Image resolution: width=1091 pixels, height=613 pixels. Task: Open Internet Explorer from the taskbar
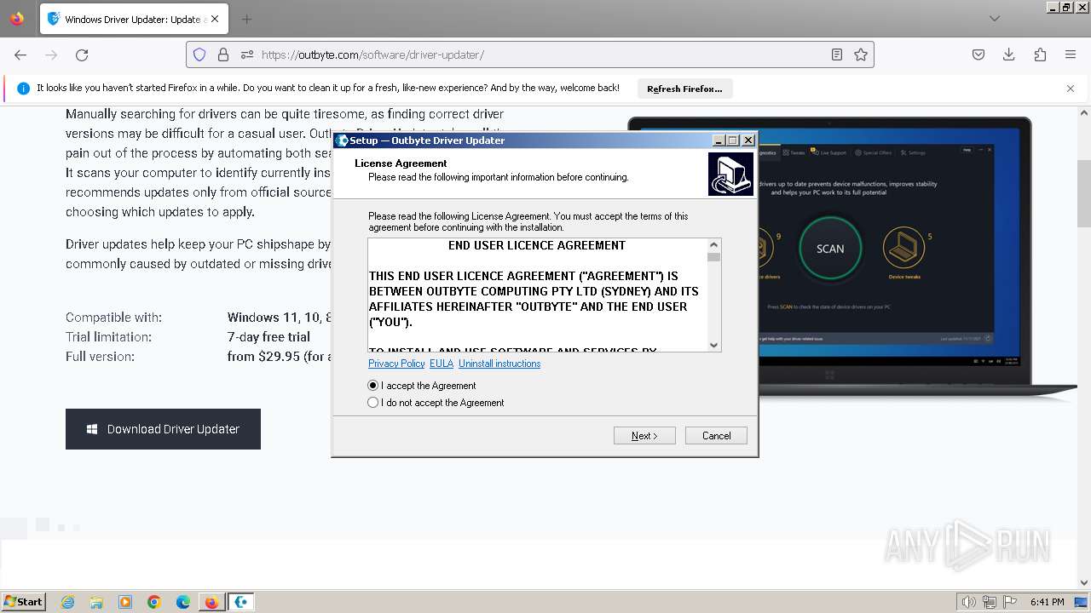[67, 602]
